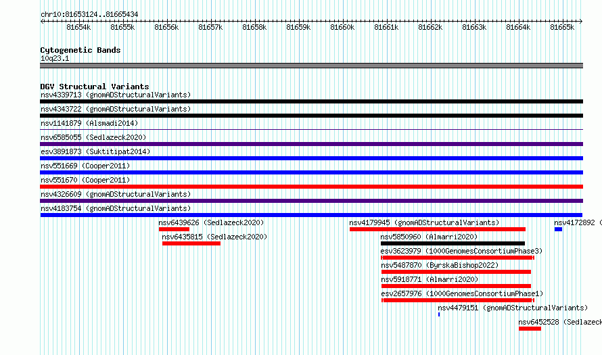Click the nsv551670 Cooper2011 label

pyautogui.click(x=85, y=180)
